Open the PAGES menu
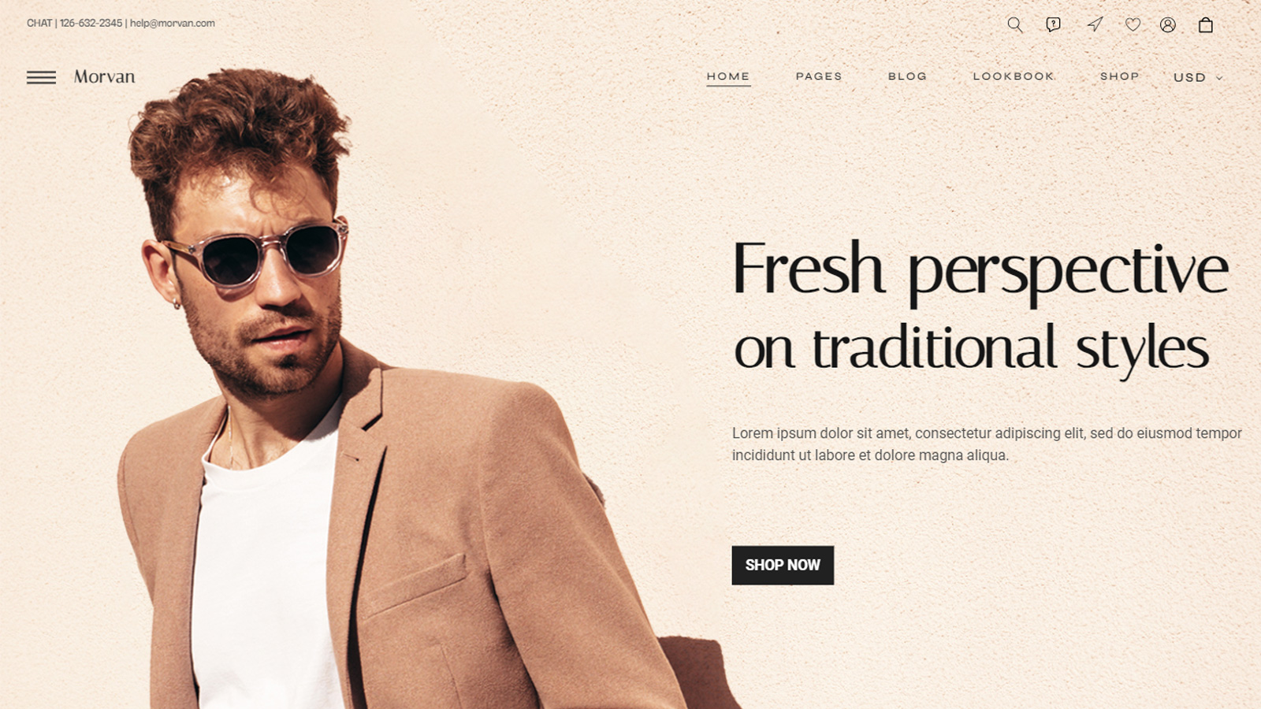Screen dimensions: 1261x709 (819, 76)
